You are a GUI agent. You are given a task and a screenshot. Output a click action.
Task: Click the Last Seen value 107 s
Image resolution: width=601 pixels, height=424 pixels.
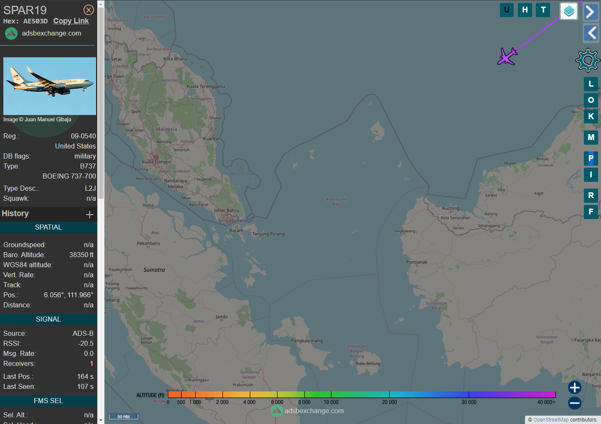(85, 386)
